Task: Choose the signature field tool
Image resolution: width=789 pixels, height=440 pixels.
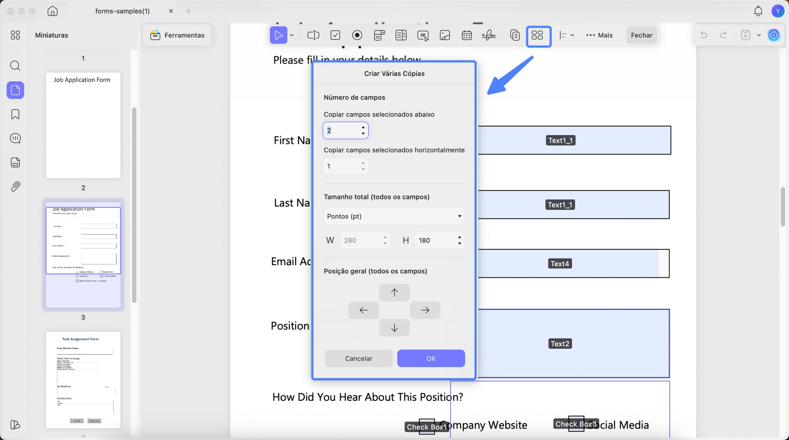Action: (489, 35)
